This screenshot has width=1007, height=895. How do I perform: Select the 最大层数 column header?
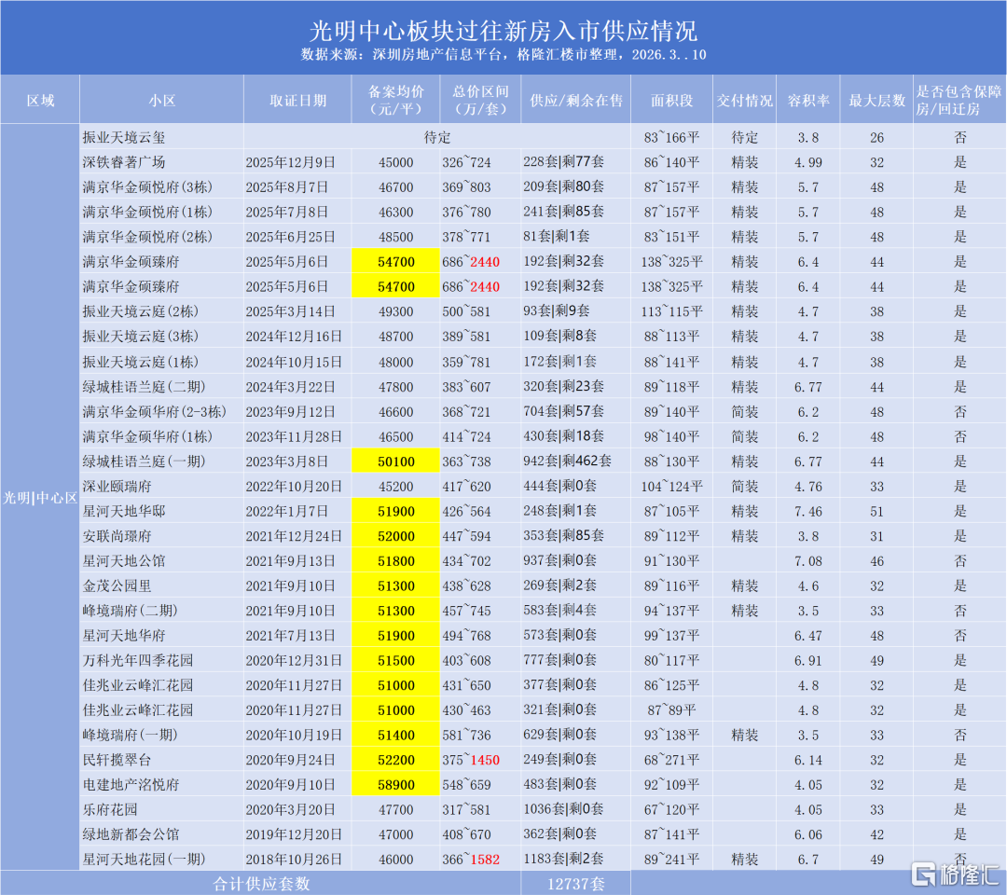point(876,100)
